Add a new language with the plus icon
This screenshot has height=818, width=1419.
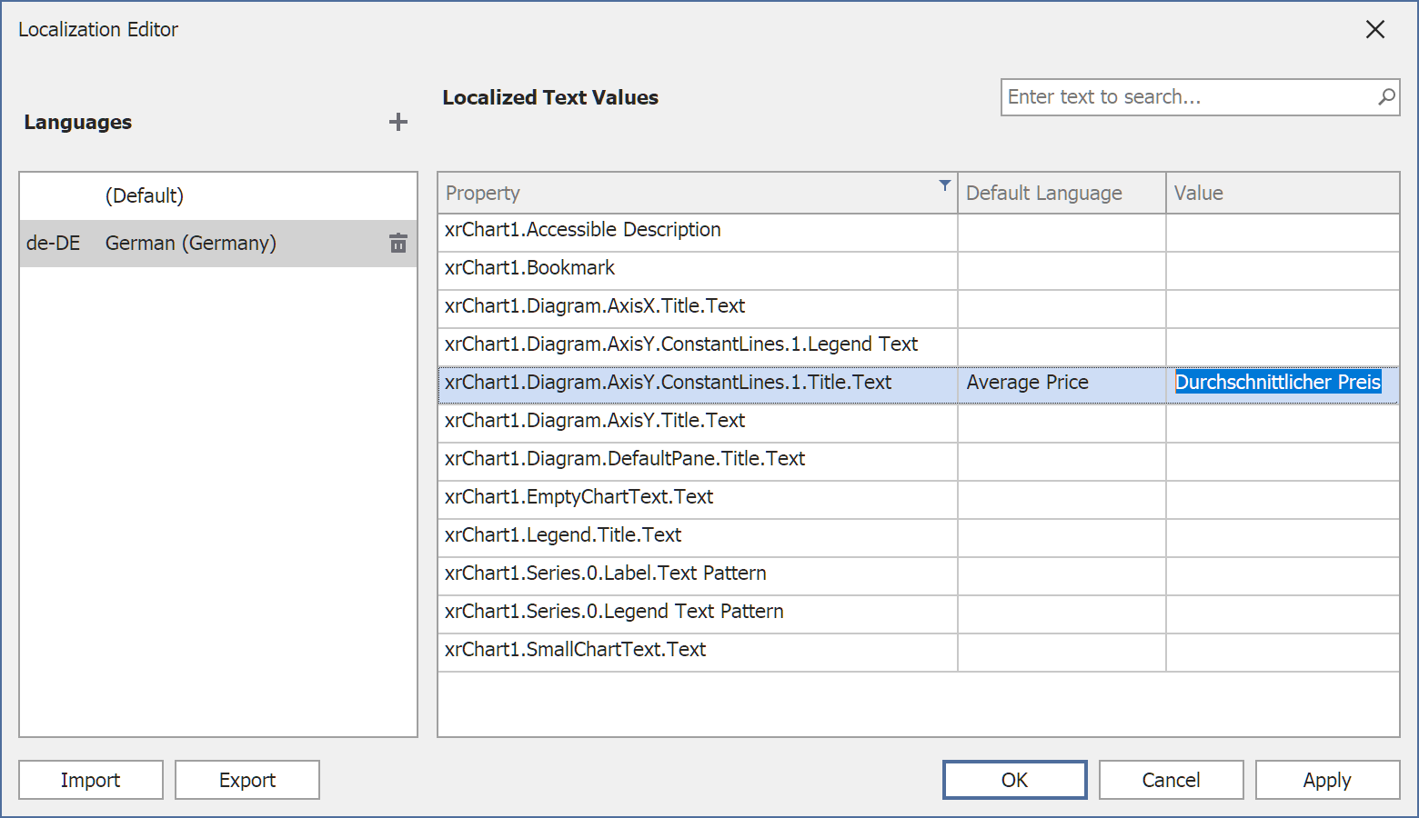tap(398, 122)
